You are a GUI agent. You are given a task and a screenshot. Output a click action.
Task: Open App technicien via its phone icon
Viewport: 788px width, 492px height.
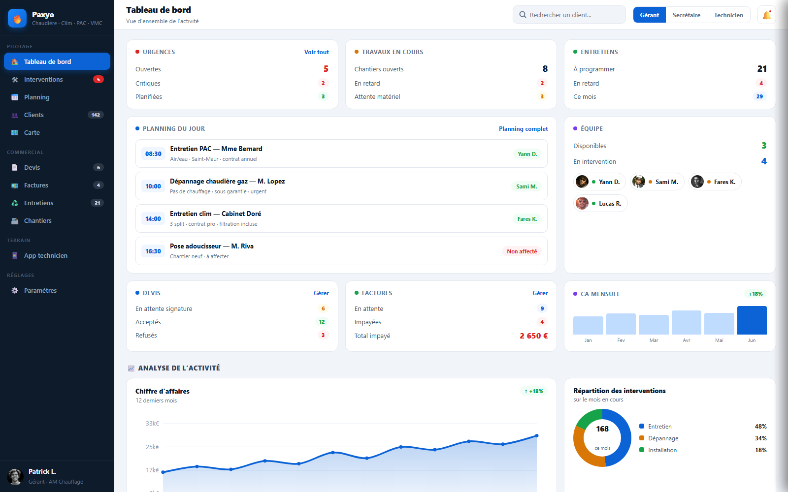(15, 255)
